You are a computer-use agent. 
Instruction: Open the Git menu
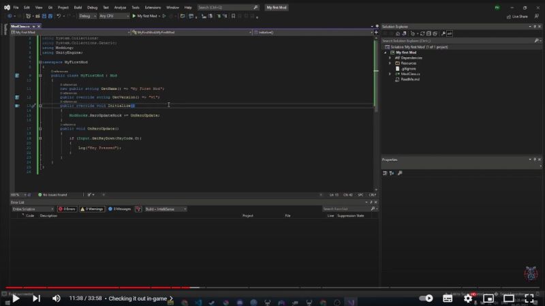(x=50, y=7)
